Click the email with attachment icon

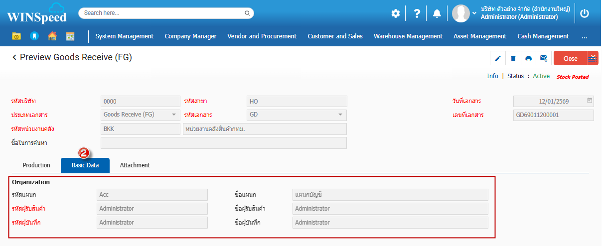point(544,59)
